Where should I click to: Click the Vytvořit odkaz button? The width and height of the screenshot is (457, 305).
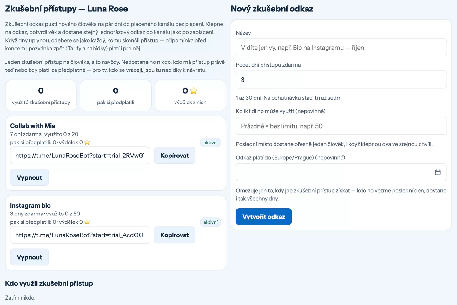[264, 217]
